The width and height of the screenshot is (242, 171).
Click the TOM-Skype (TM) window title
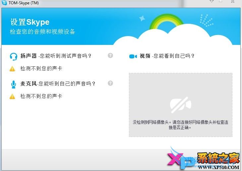24,3
